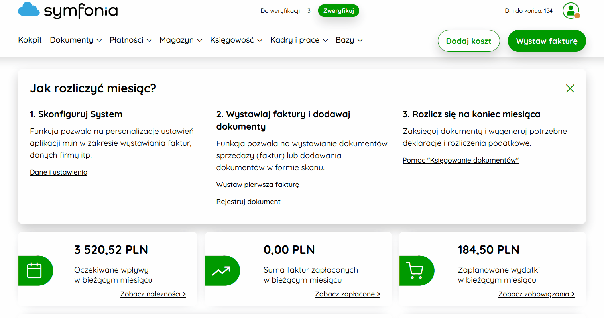
Task: Click the calendar icon on expected income card
Action: click(34, 271)
